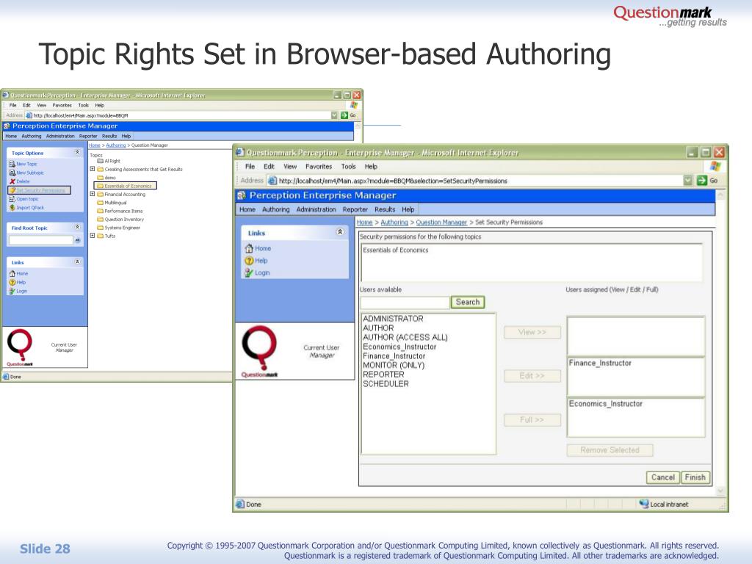Click Windows flag logo in front window toolbar
This screenshot has width=752, height=564.
click(x=715, y=166)
